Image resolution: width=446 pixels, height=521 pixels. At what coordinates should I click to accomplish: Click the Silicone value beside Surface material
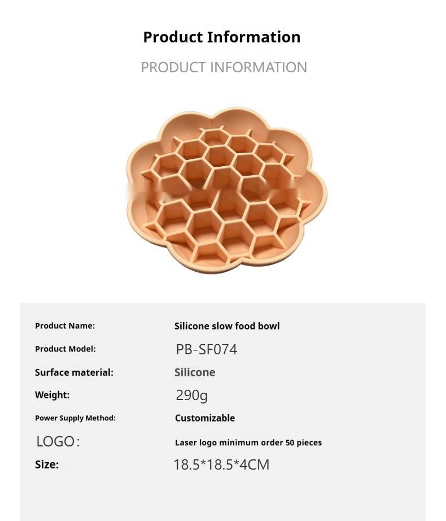tap(195, 372)
